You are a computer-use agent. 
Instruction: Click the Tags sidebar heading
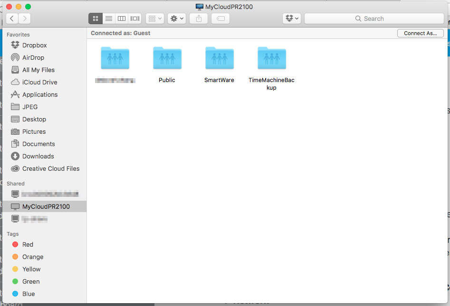13,234
